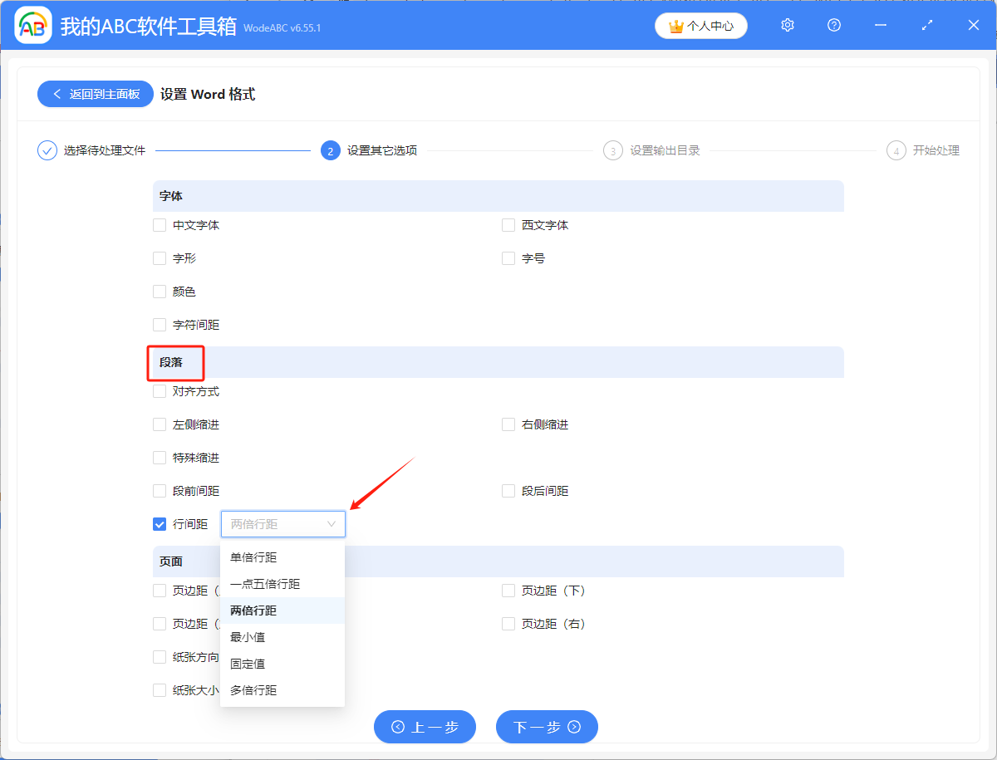Click 返回到主面板 to go back
The width and height of the screenshot is (997, 760).
click(x=95, y=94)
